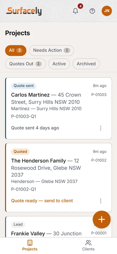
Task: Select the Quotes Out filter chip
Action: coord(25,64)
